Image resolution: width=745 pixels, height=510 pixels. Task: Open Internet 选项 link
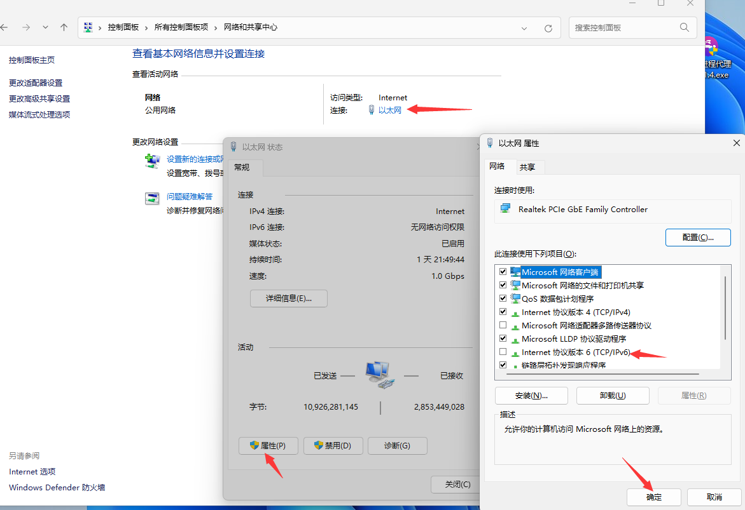point(32,471)
